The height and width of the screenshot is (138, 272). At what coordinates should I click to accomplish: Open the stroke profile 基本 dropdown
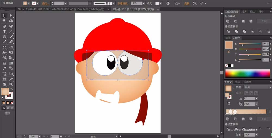[x=114, y=3]
